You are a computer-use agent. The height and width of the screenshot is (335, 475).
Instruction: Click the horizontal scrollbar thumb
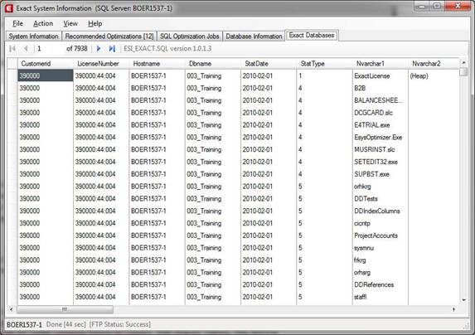point(65,309)
